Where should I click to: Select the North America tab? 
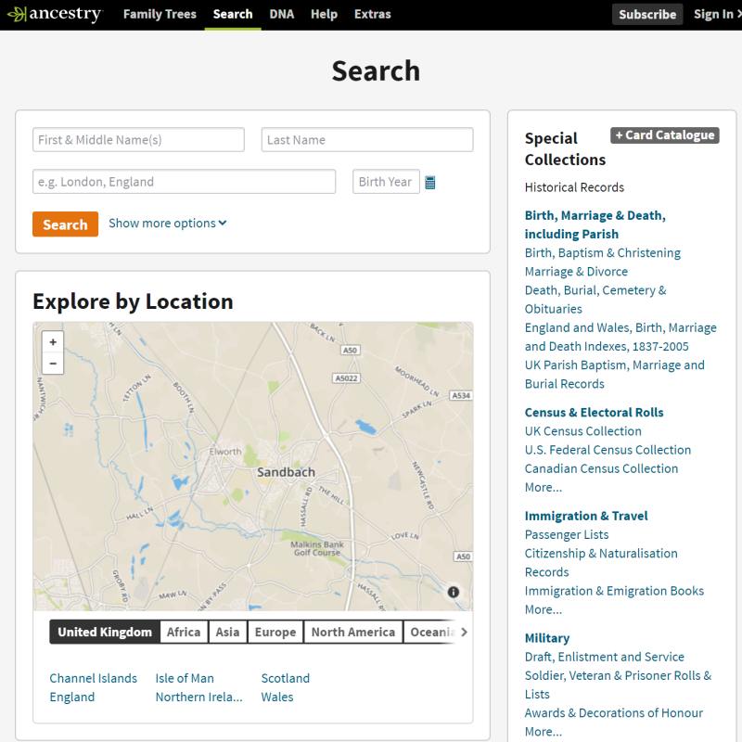pyautogui.click(x=353, y=632)
